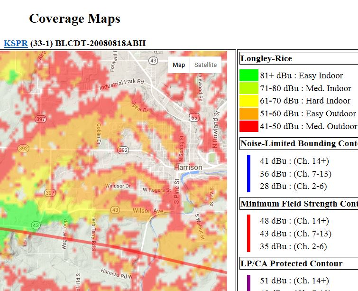The image size is (358, 291).
Task: Click the yellow-green 71-80 dBu swatch
Action: [248, 88]
